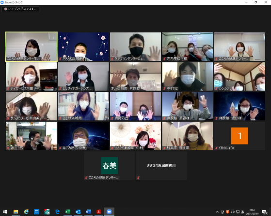Open File Explorer from the taskbar
This screenshot has height=216, width=271.
(x=16, y=212)
